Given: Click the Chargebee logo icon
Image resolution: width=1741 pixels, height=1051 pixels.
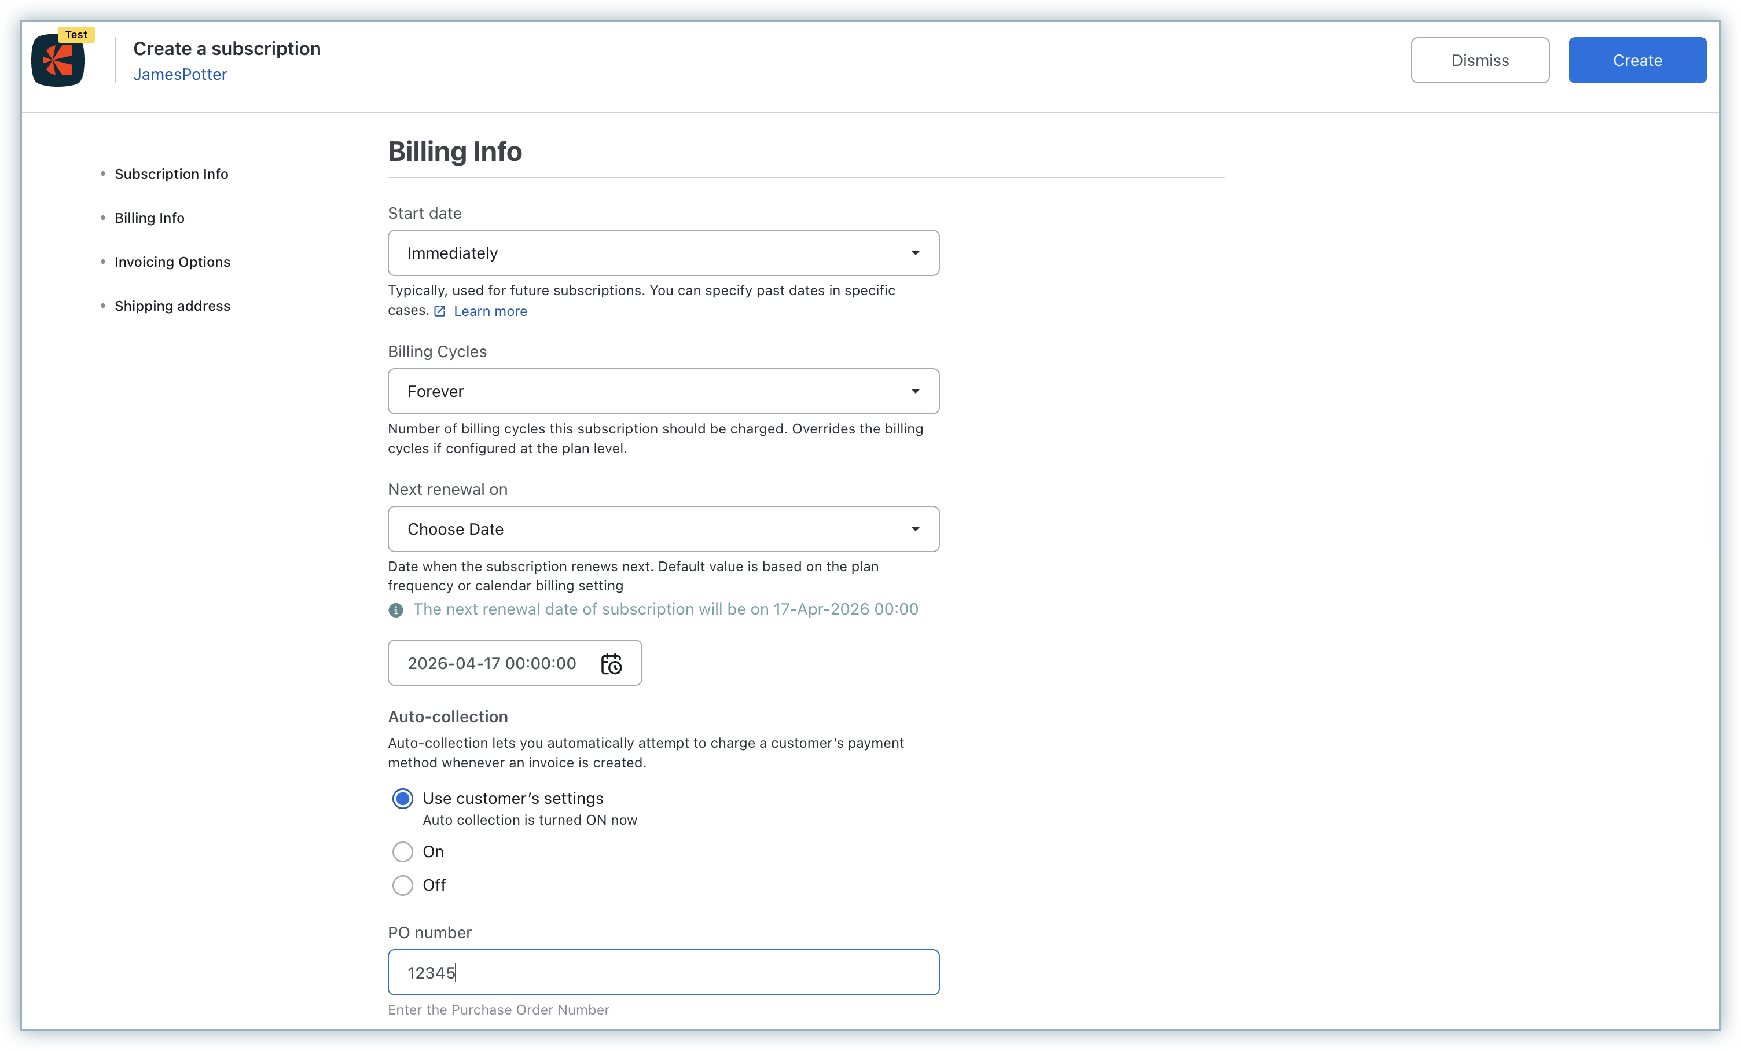Looking at the screenshot, I should 58,61.
